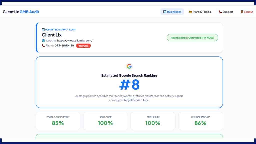
Task: Click the #8 estimated ranking figure
Action: 129,85
